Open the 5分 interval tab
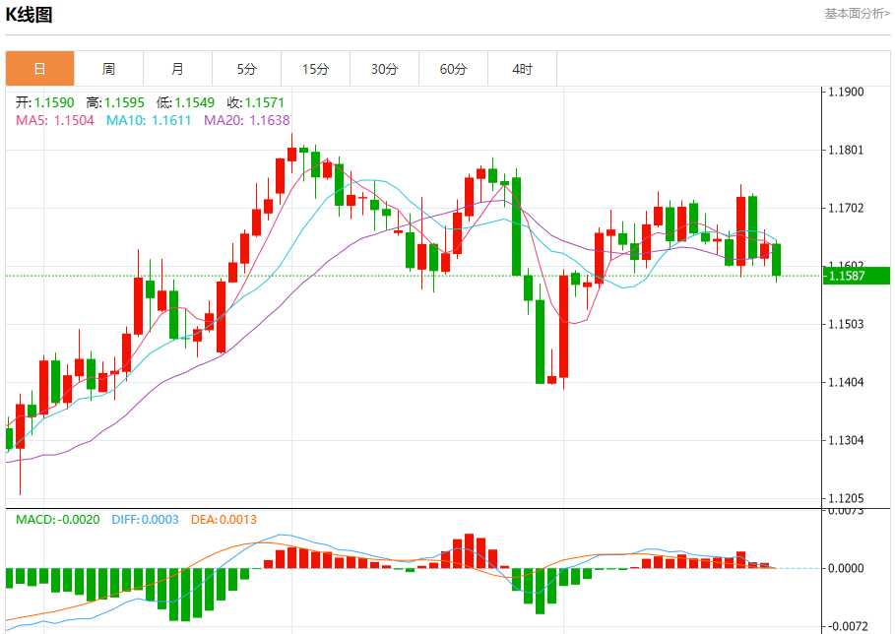 [246, 69]
